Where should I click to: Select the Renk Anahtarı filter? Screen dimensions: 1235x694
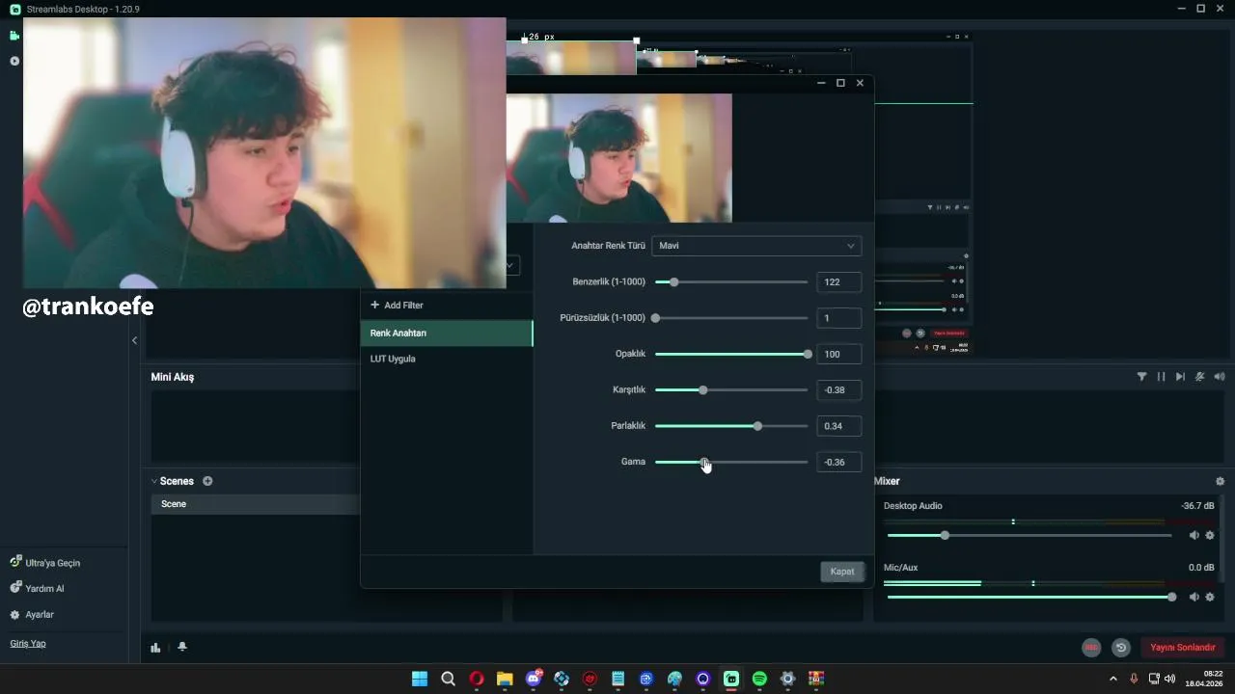click(x=447, y=333)
